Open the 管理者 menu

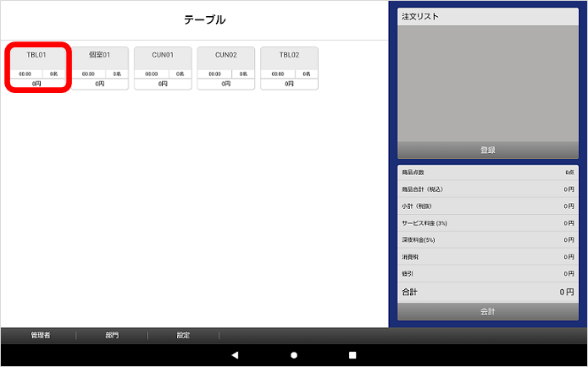point(40,336)
